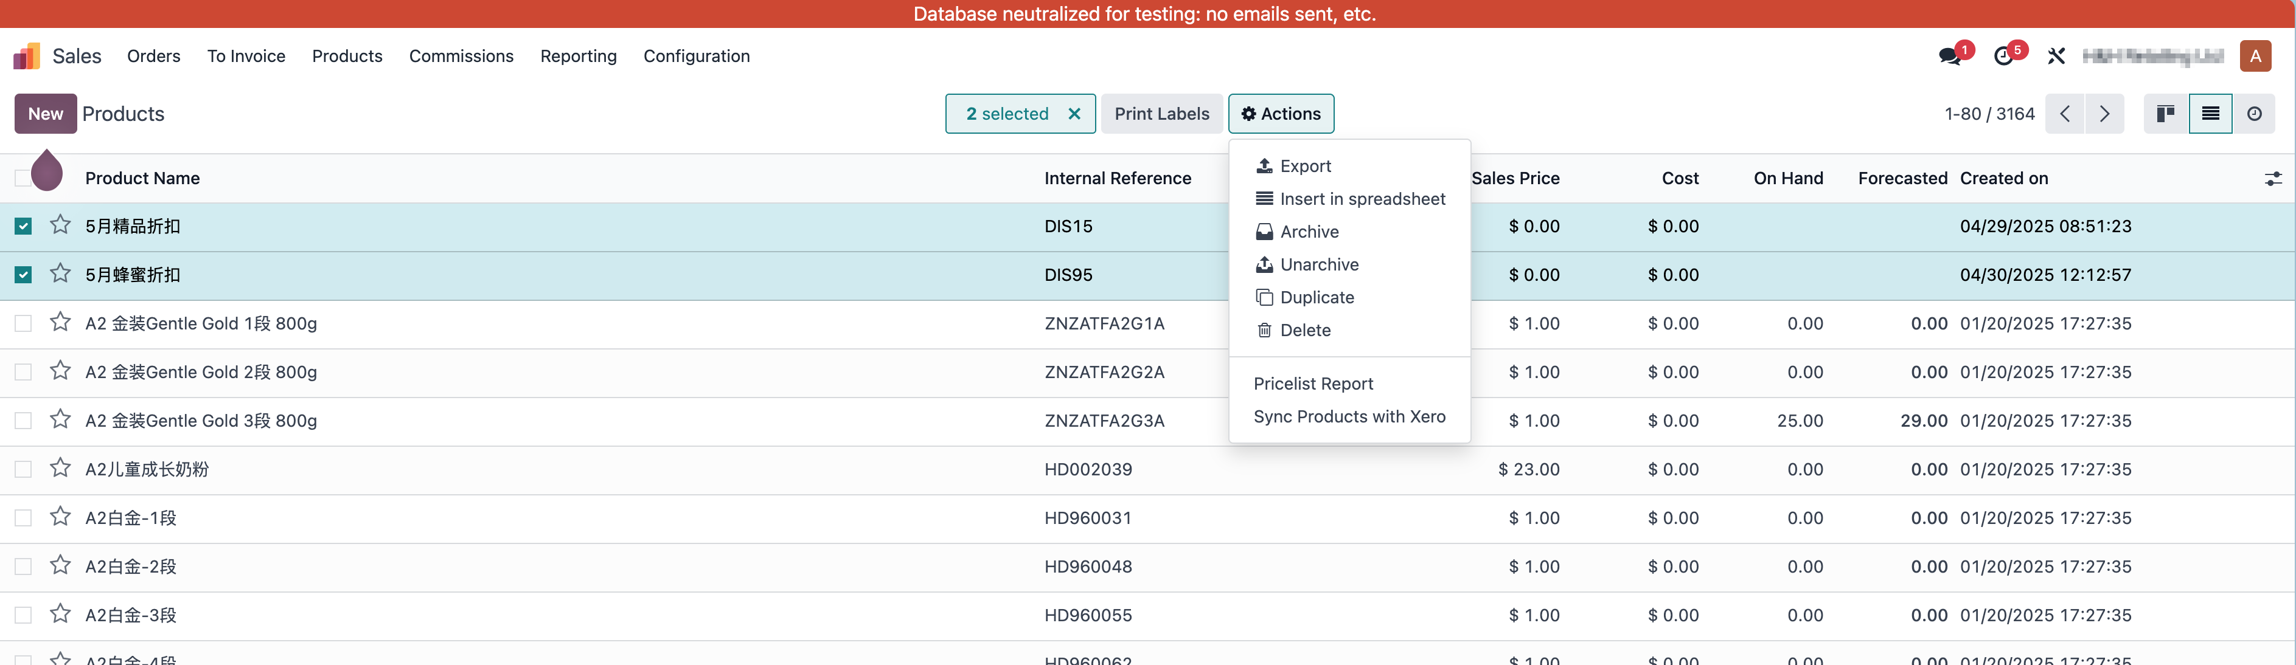
Task: Open the Configuration menu
Action: (x=696, y=56)
